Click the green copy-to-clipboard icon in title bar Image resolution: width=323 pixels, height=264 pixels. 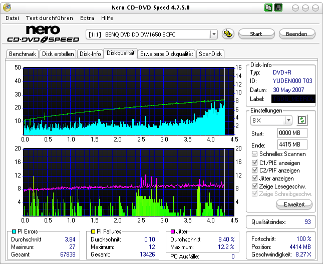pyautogui.click(x=268, y=7)
